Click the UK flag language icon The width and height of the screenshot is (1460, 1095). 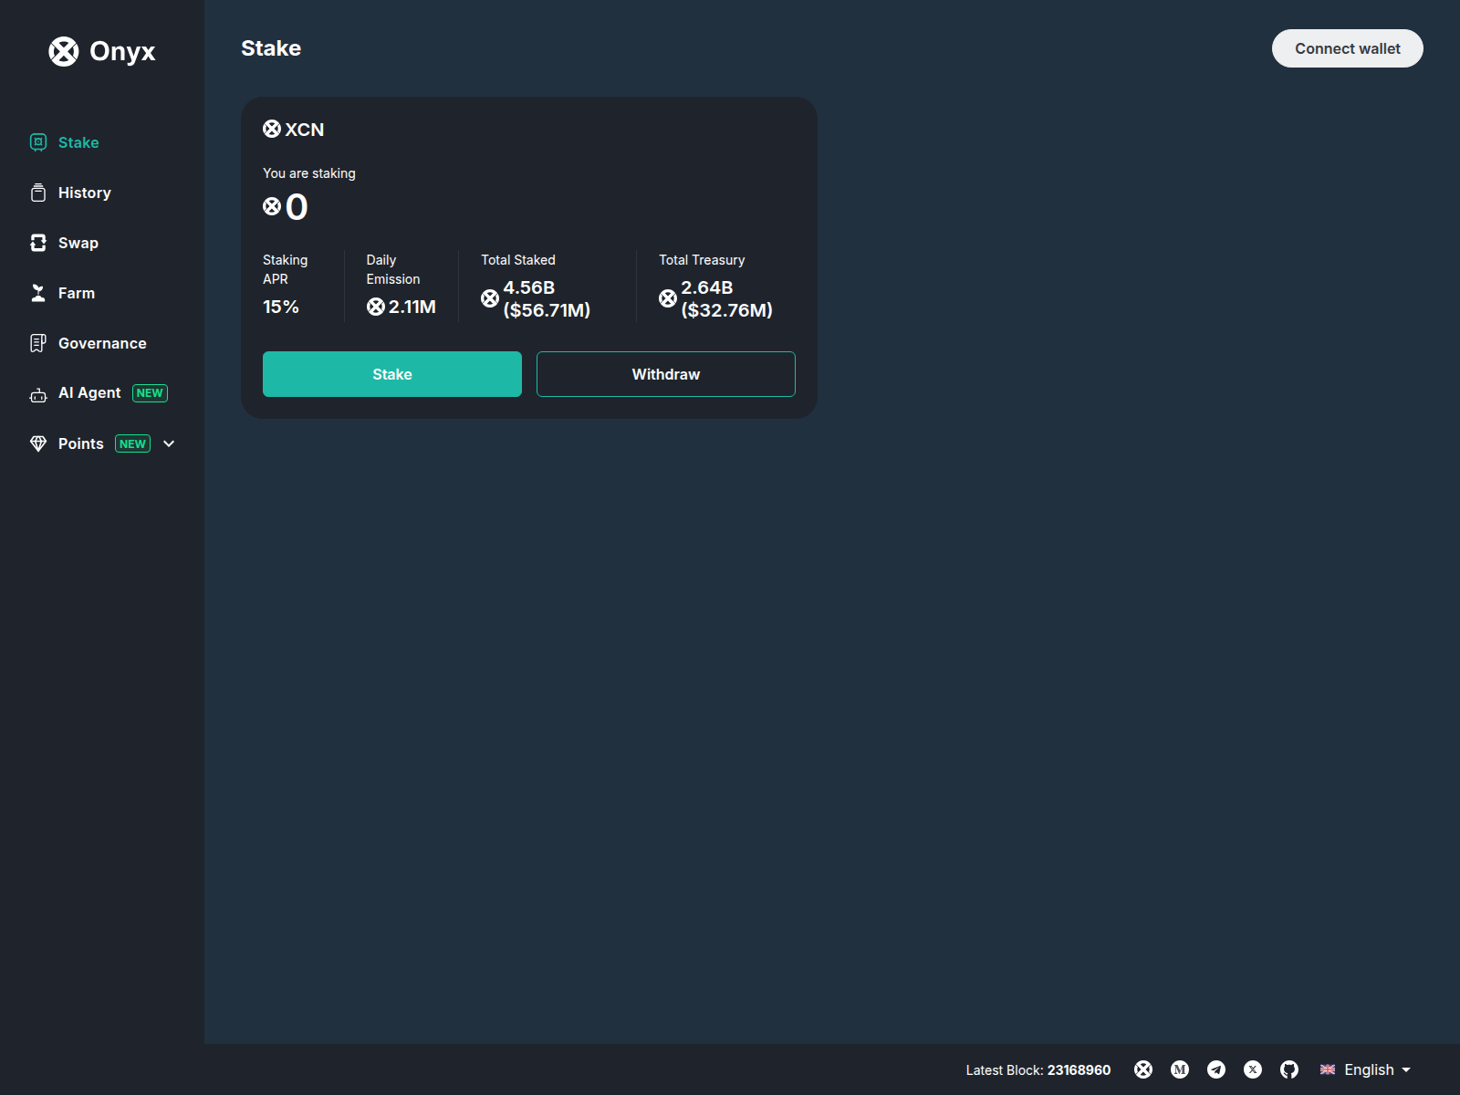(1328, 1069)
